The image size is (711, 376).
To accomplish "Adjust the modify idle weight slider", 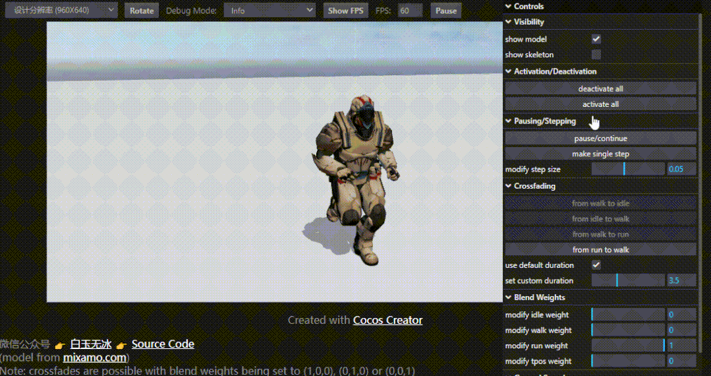I will click(628, 314).
